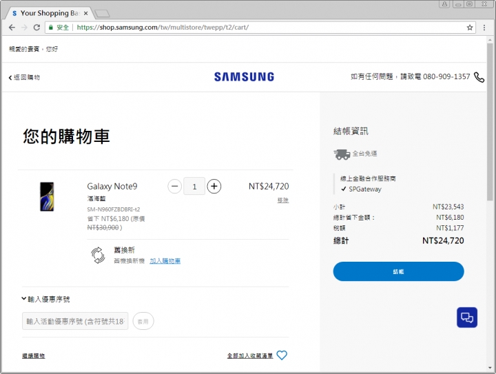Click 返回購物 back to shopping link
The height and width of the screenshot is (374, 496).
pyautogui.click(x=24, y=77)
